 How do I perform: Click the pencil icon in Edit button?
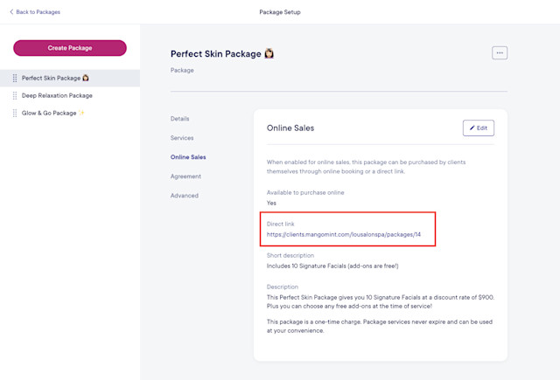pyautogui.click(x=472, y=128)
